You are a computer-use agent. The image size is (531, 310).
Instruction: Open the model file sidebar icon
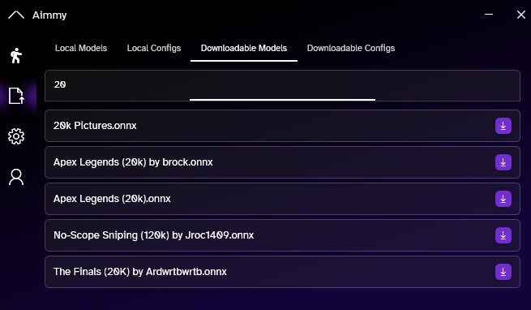[x=16, y=96]
